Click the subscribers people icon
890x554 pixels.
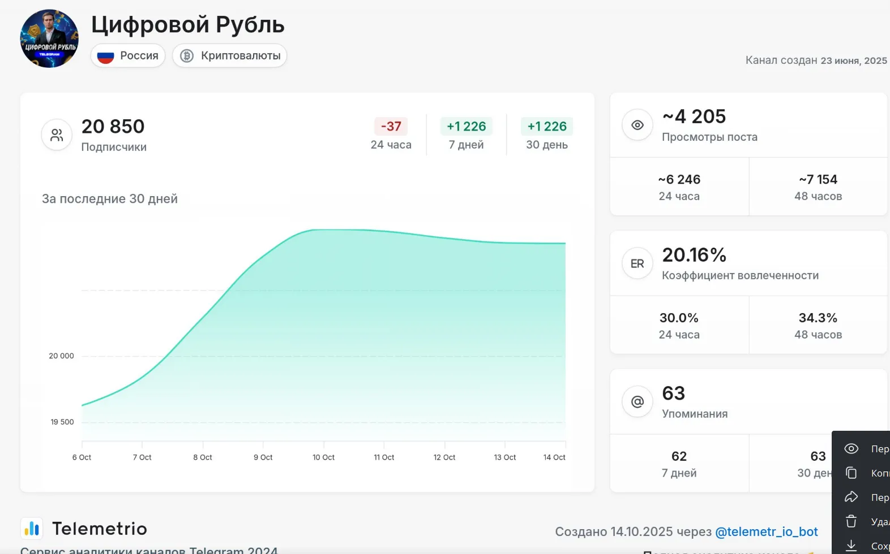point(57,135)
